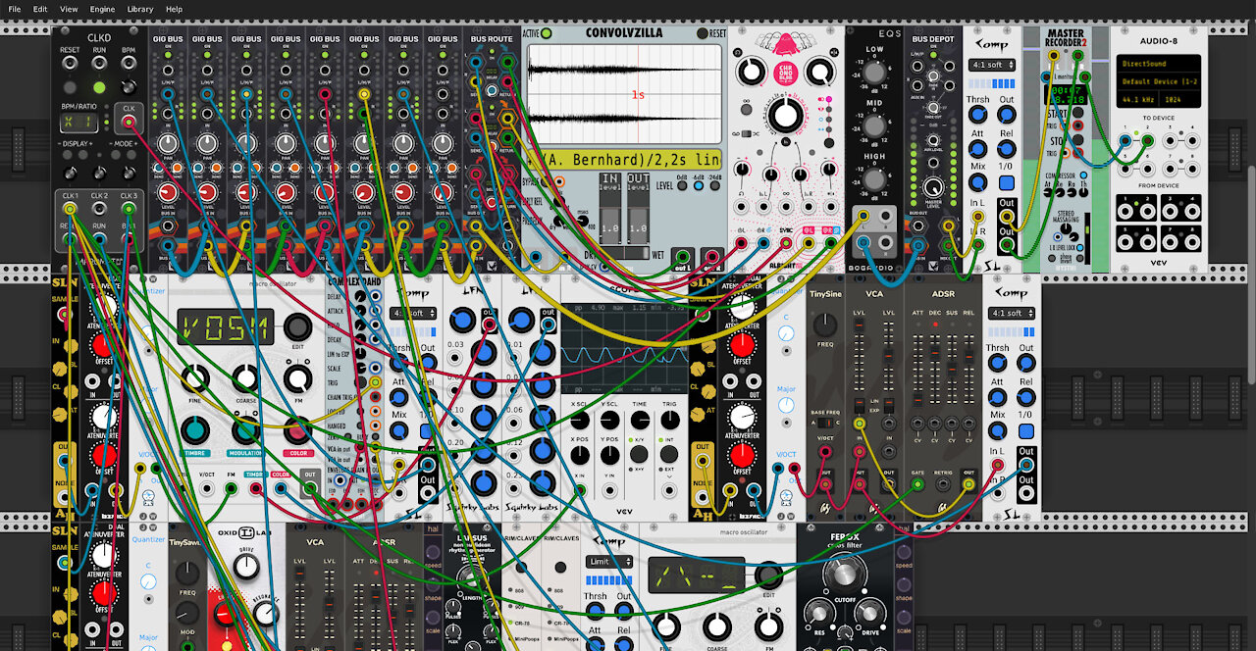Open the Limit dropdown on the bottom-row Comp
The image size is (1256, 651).
[609, 562]
